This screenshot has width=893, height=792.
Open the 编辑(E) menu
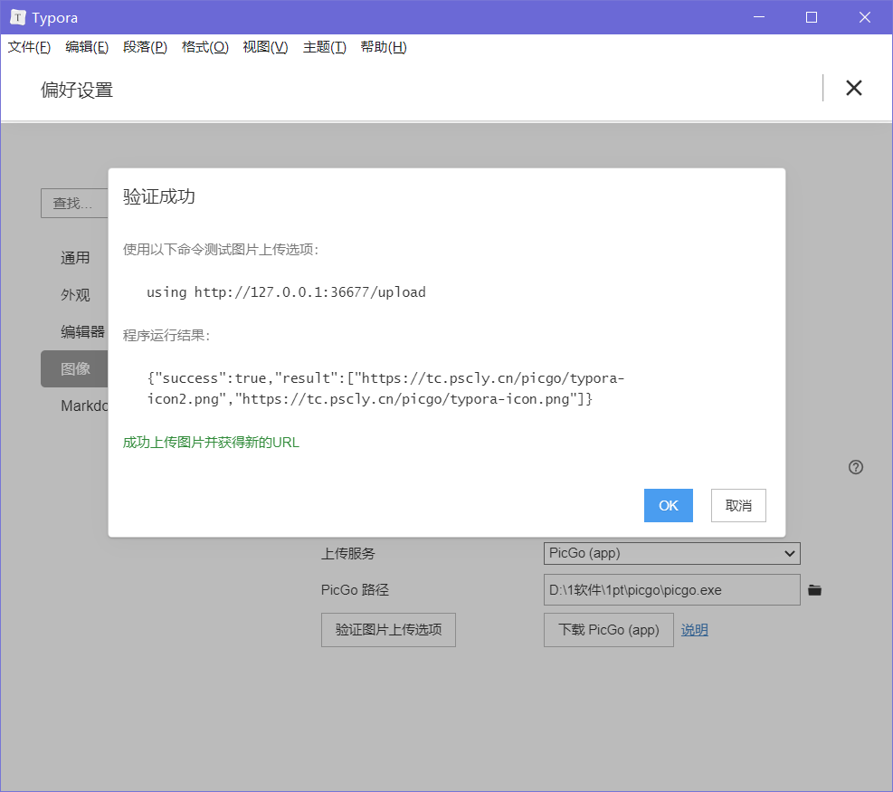(x=87, y=47)
